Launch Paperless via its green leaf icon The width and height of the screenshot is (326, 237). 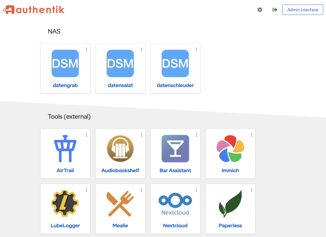230,204
